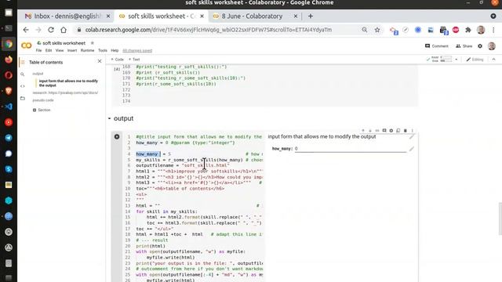Open the Edit menu
This screenshot has width=502, height=282.
tap(49, 50)
